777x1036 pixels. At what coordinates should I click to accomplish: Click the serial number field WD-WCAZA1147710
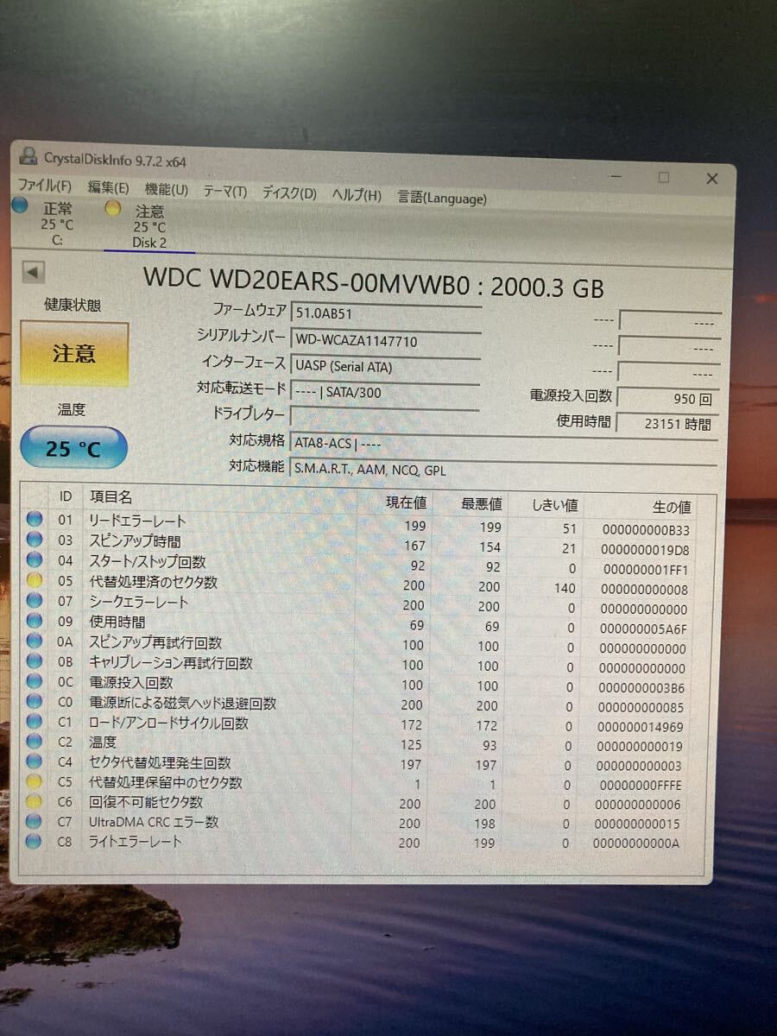tap(386, 340)
